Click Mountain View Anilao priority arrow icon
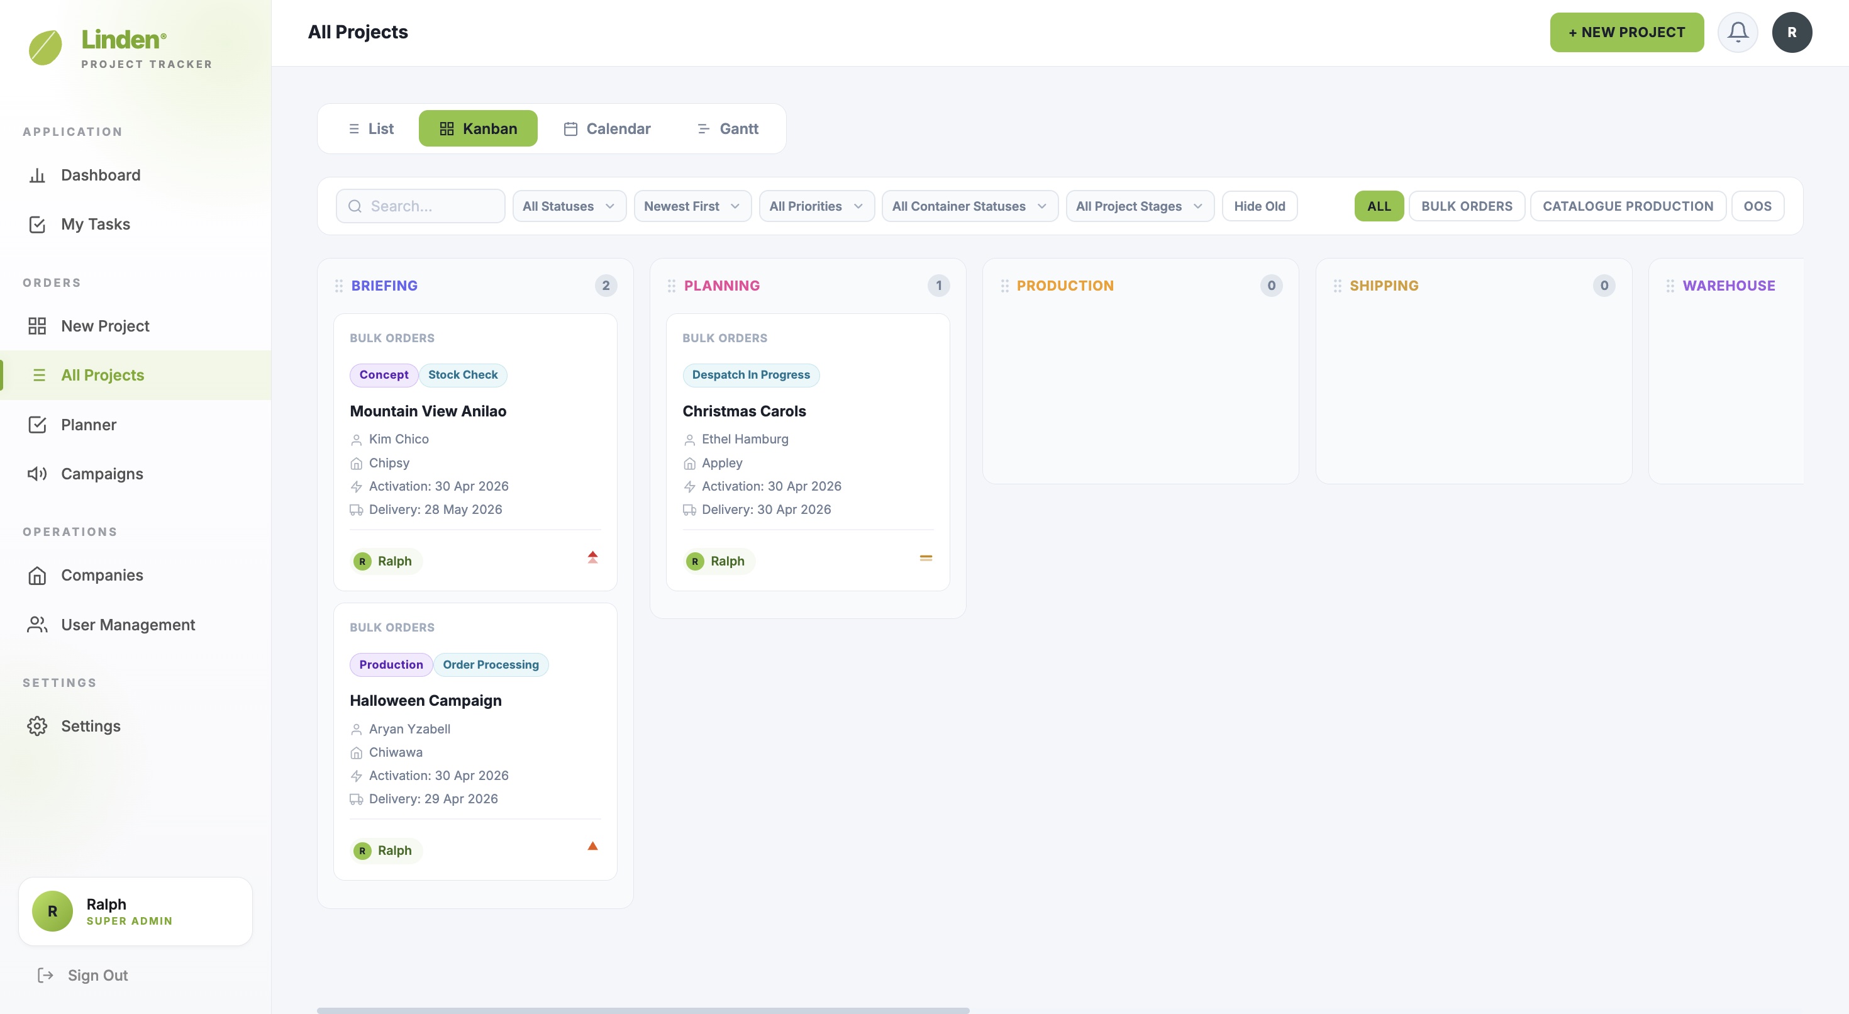1849x1014 pixels. [593, 557]
